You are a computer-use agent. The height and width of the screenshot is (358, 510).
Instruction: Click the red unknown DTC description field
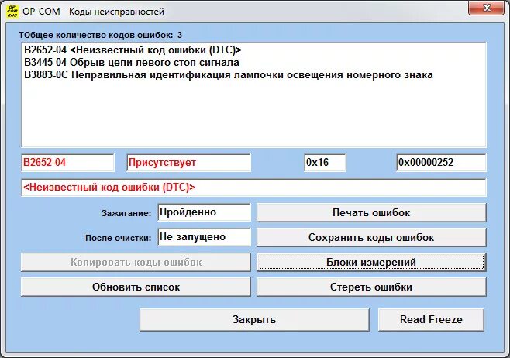pyautogui.click(x=253, y=188)
